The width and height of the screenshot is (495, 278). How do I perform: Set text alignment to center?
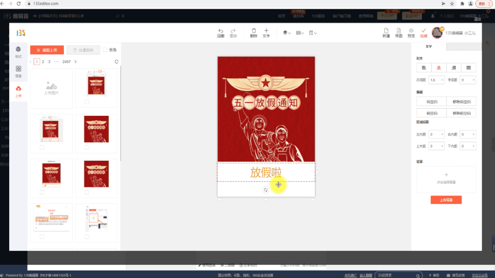[x=439, y=68]
